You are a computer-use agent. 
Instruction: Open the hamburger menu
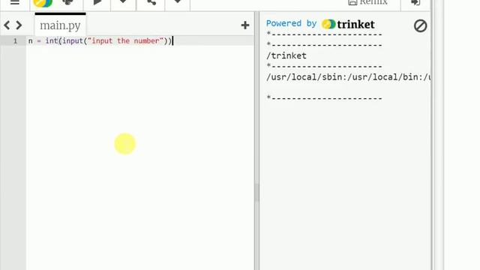(x=15, y=2)
